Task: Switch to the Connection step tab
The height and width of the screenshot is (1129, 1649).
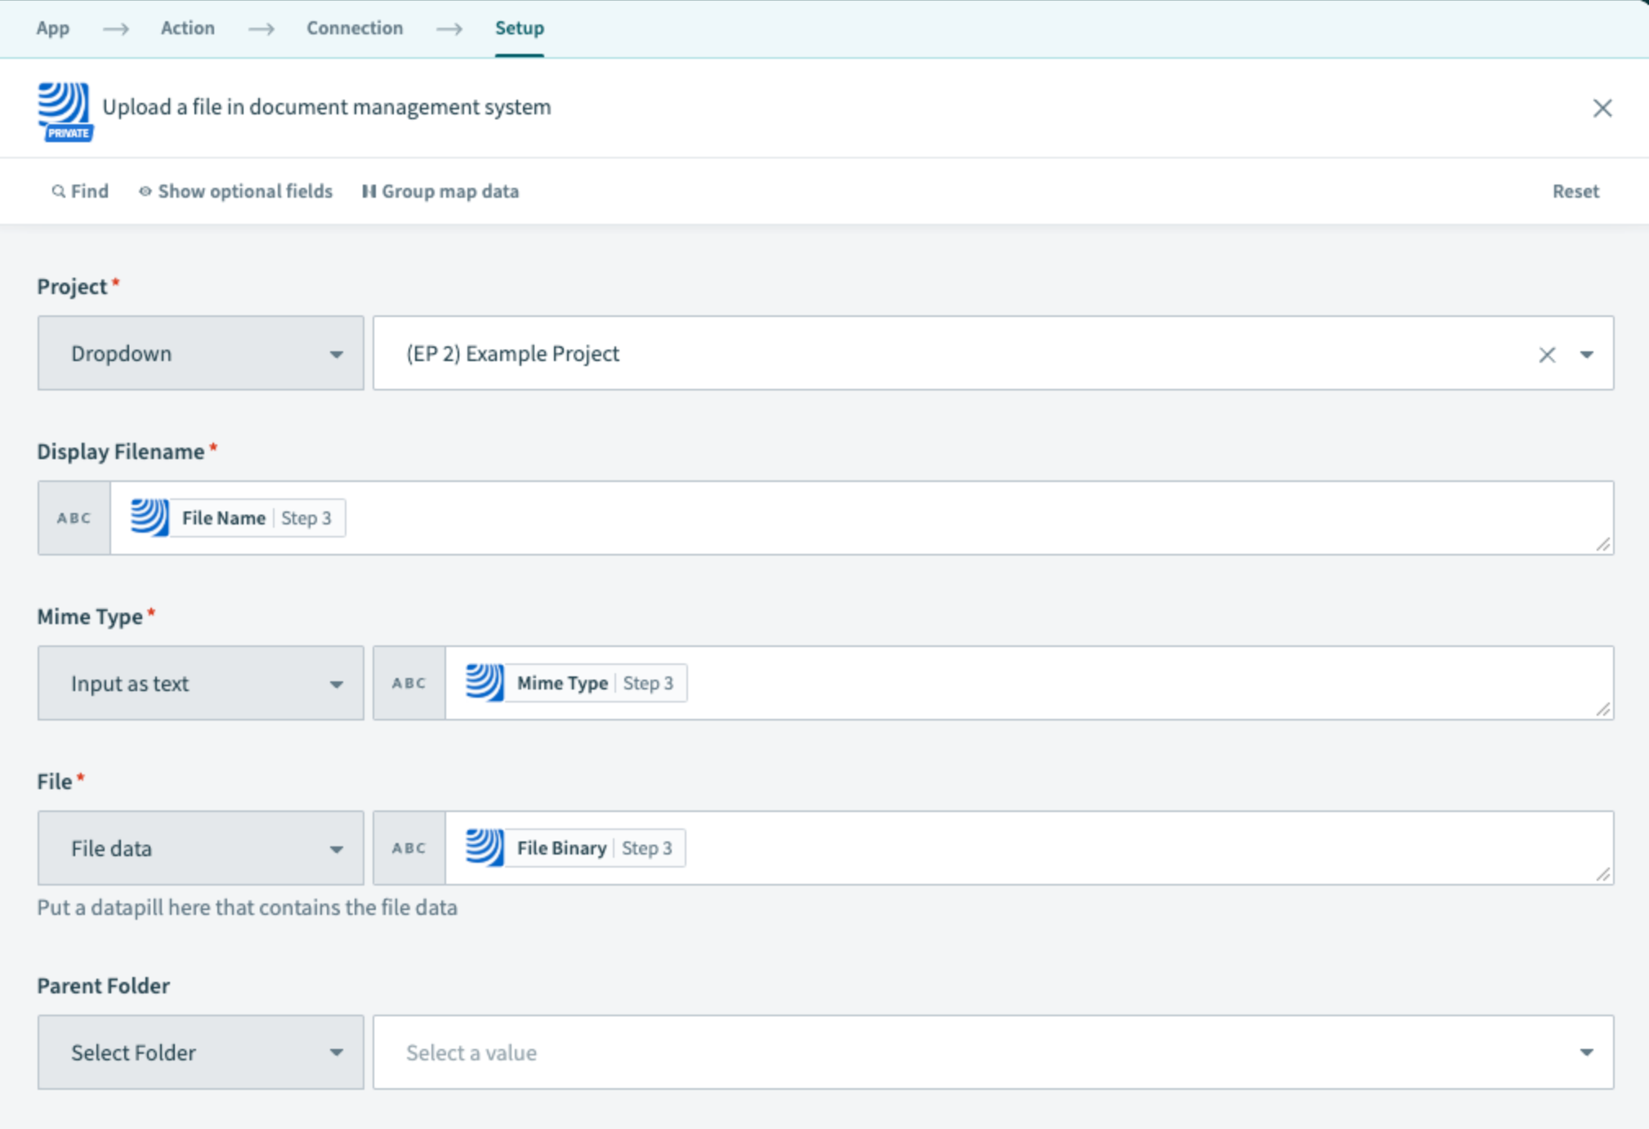Action: click(355, 29)
